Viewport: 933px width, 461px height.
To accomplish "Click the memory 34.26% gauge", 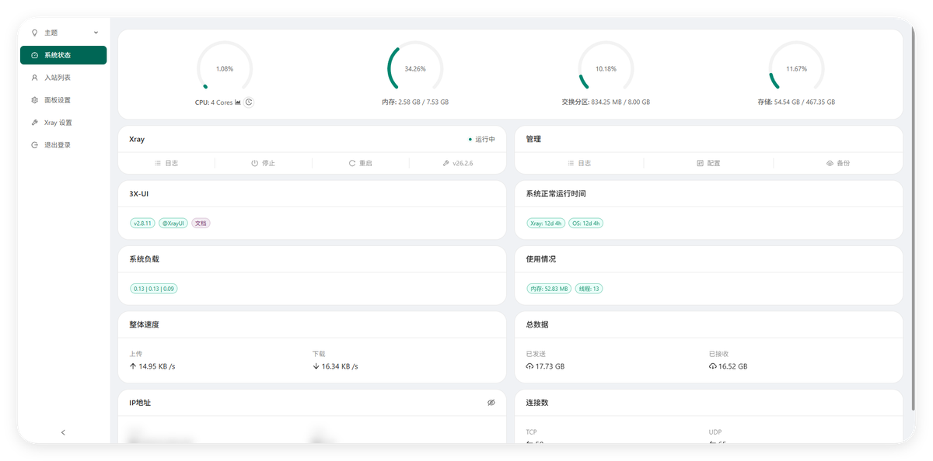I will pyautogui.click(x=415, y=68).
